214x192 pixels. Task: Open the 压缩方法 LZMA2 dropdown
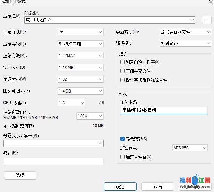click(80, 56)
